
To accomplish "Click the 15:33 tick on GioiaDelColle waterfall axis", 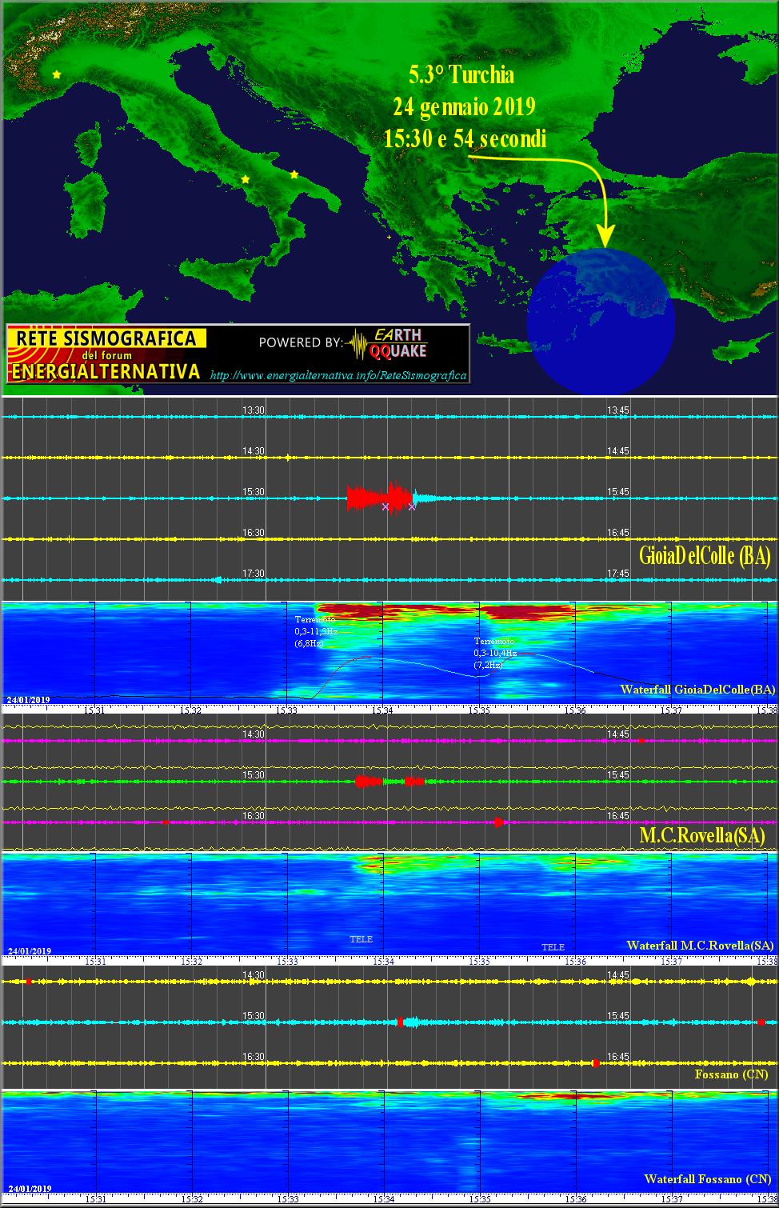I will (x=288, y=710).
